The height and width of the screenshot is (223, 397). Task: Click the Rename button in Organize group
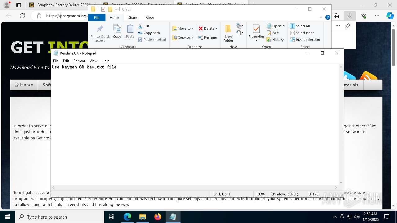point(207,37)
